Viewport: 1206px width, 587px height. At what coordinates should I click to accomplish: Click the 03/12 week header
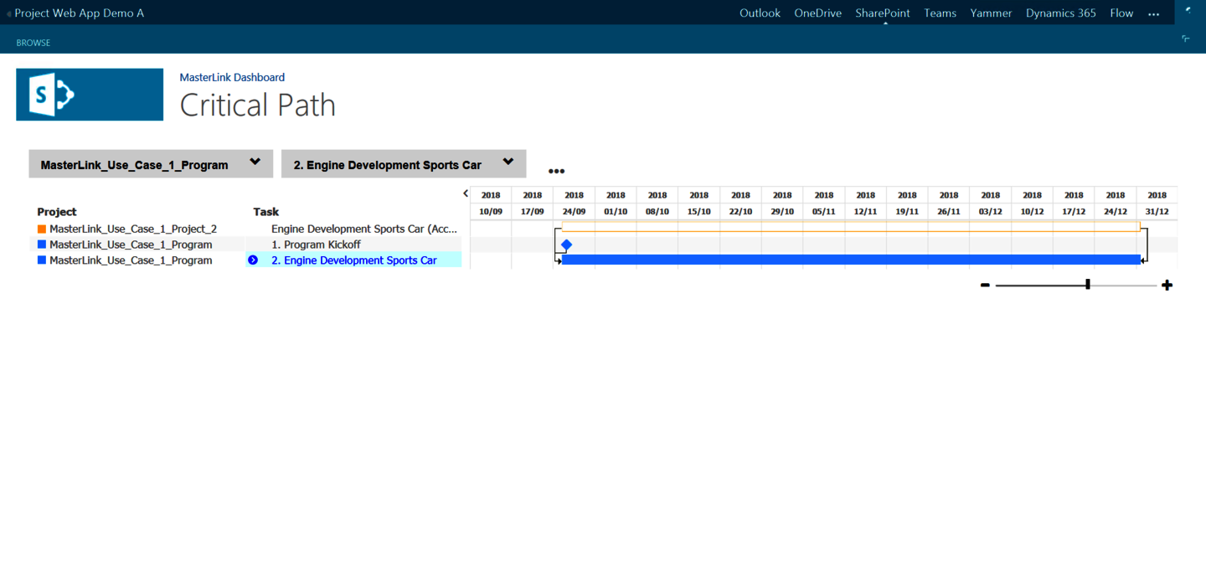tap(991, 212)
